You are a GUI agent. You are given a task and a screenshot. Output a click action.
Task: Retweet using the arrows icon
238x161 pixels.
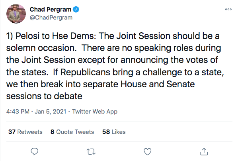(91, 151)
